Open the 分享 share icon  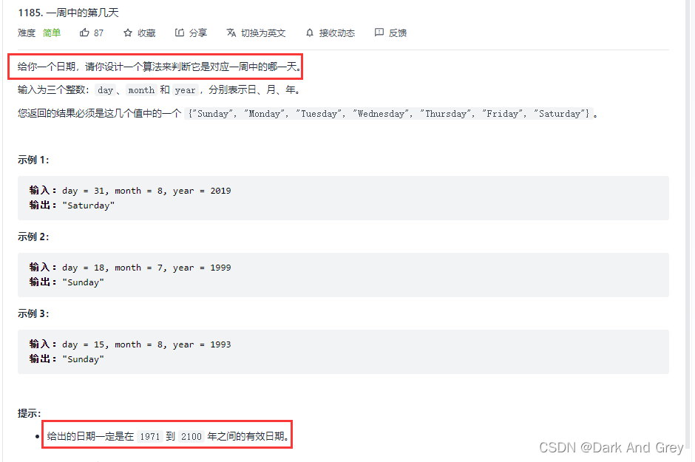[178, 33]
